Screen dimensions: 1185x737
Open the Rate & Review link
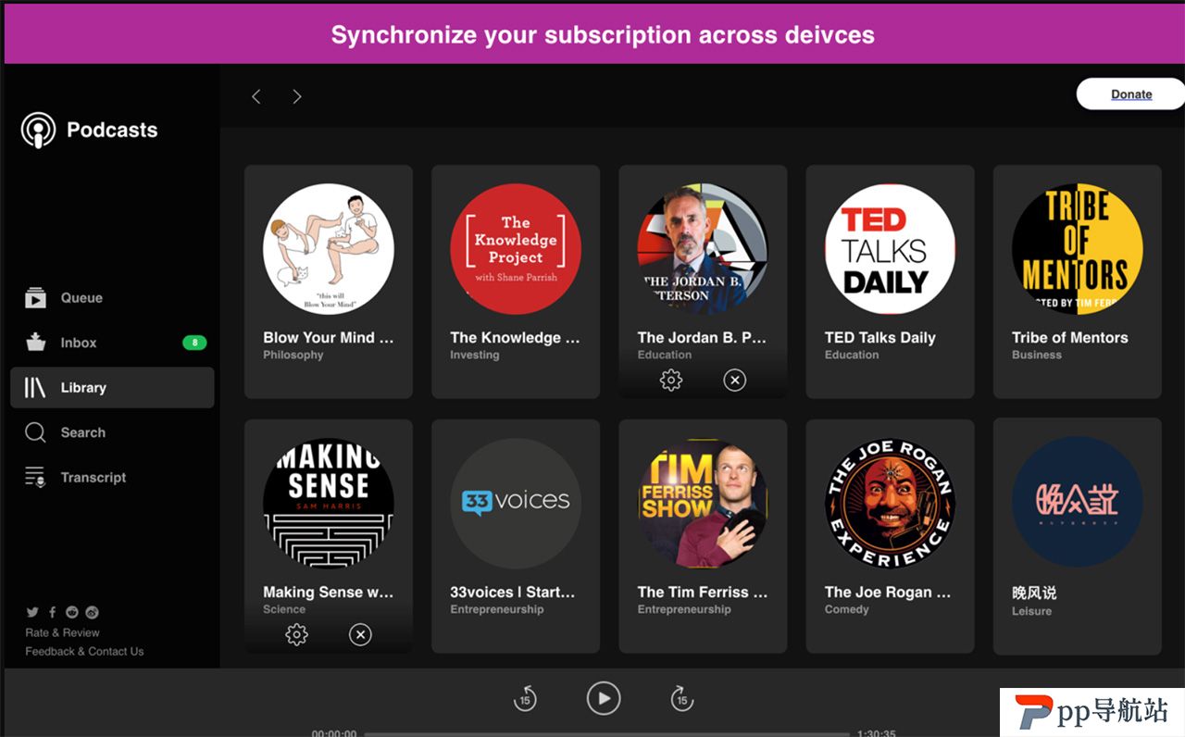[x=62, y=632]
